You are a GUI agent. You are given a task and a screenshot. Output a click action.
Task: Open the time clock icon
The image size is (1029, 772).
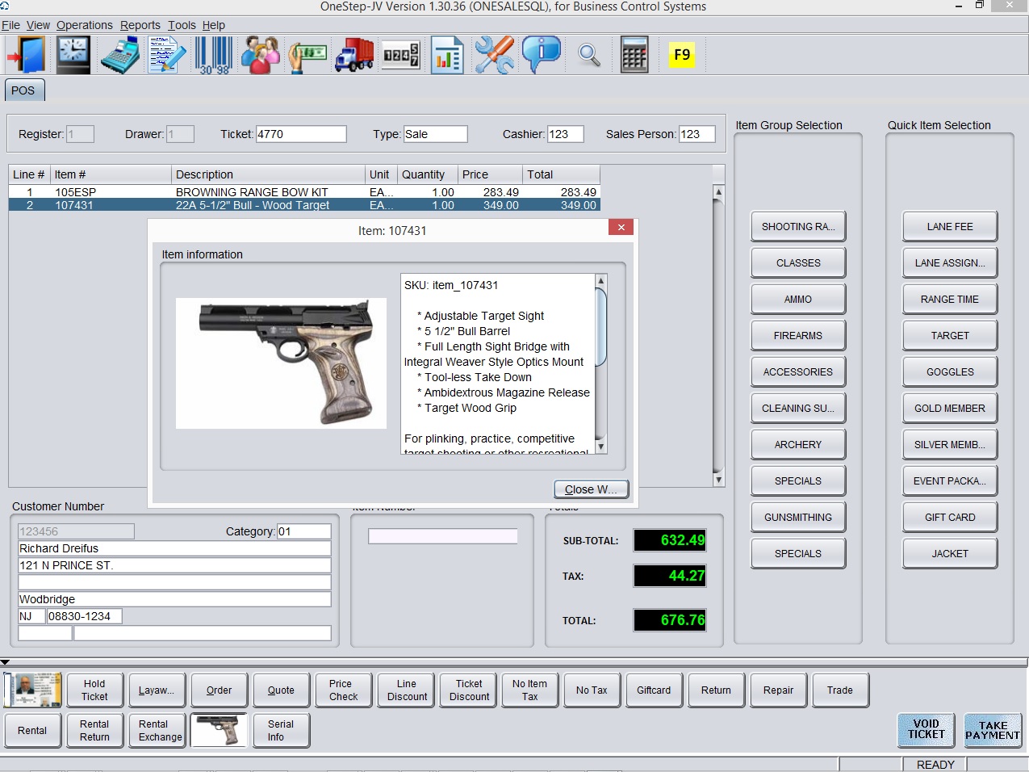(x=73, y=56)
